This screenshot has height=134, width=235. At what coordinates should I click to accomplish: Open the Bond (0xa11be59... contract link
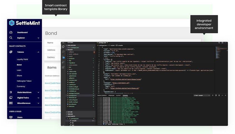[x=53, y=91]
